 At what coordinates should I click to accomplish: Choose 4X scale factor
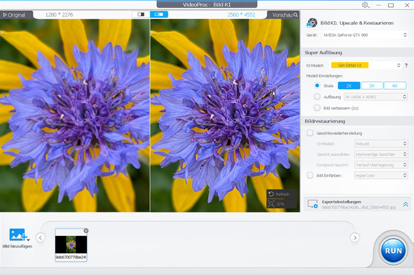(x=394, y=86)
